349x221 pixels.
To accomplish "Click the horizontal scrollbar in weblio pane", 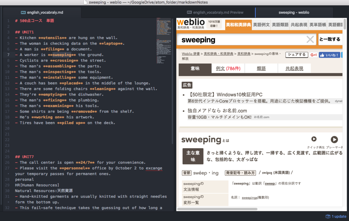I will pyautogui.click(x=217, y=209).
